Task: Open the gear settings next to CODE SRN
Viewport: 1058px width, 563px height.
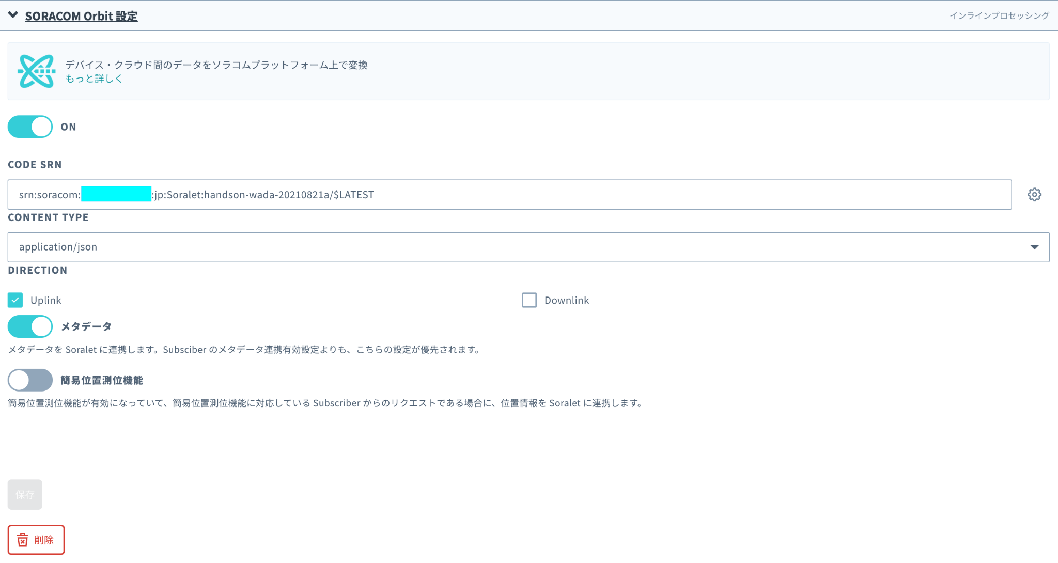Action: pyautogui.click(x=1034, y=195)
